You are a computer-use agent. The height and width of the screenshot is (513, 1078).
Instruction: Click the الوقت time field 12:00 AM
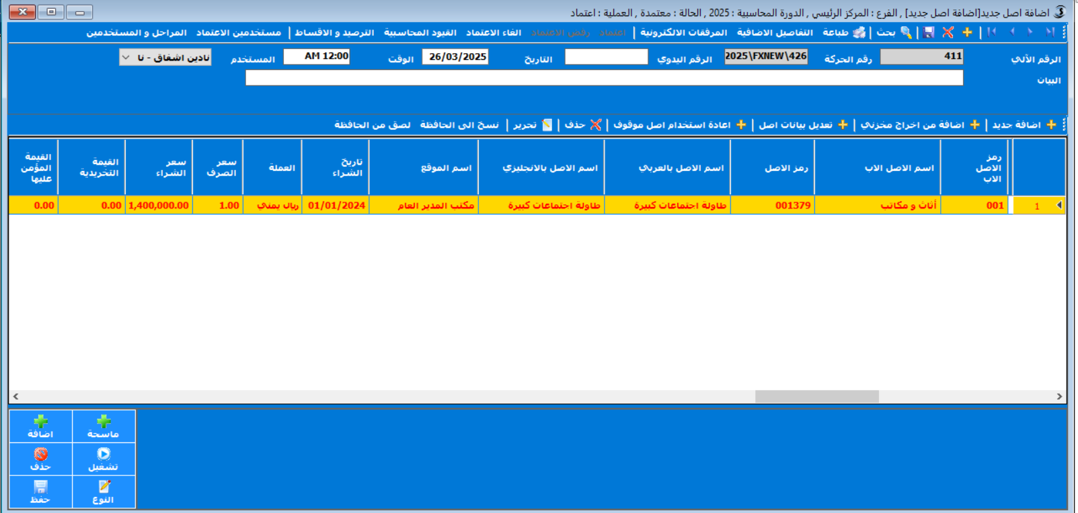[x=316, y=57]
